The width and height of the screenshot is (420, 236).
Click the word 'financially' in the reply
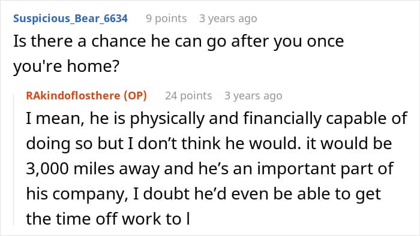(x=283, y=119)
